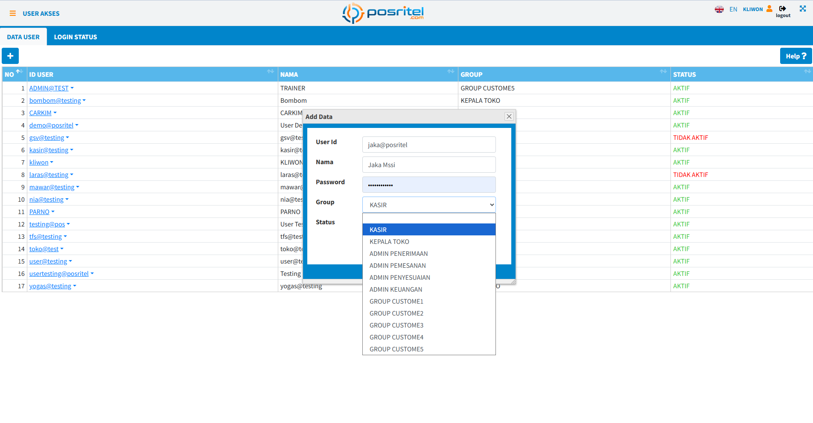Choose GROUP CUSTOME3 from Group list
813x423 pixels.
pos(429,325)
